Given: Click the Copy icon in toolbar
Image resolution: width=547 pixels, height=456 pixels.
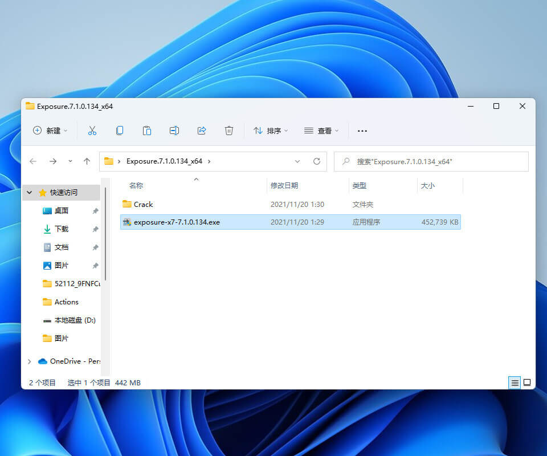Looking at the screenshot, I should [x=120, y=131].
